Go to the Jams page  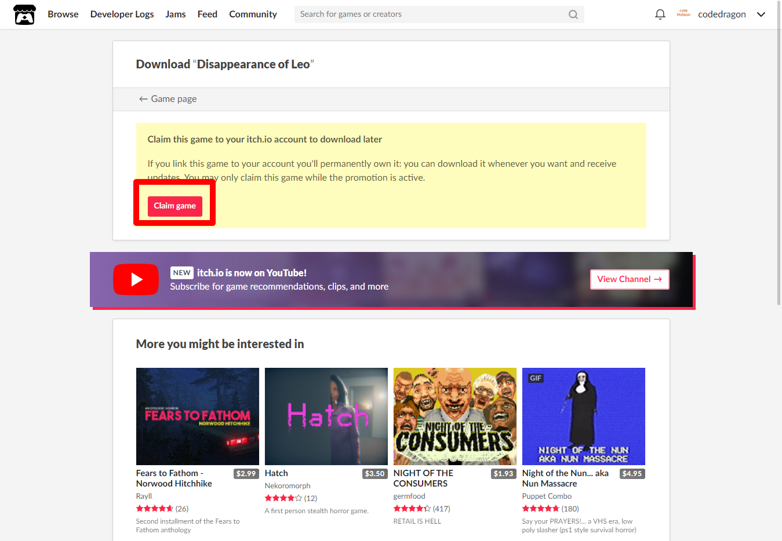point(176,14)
